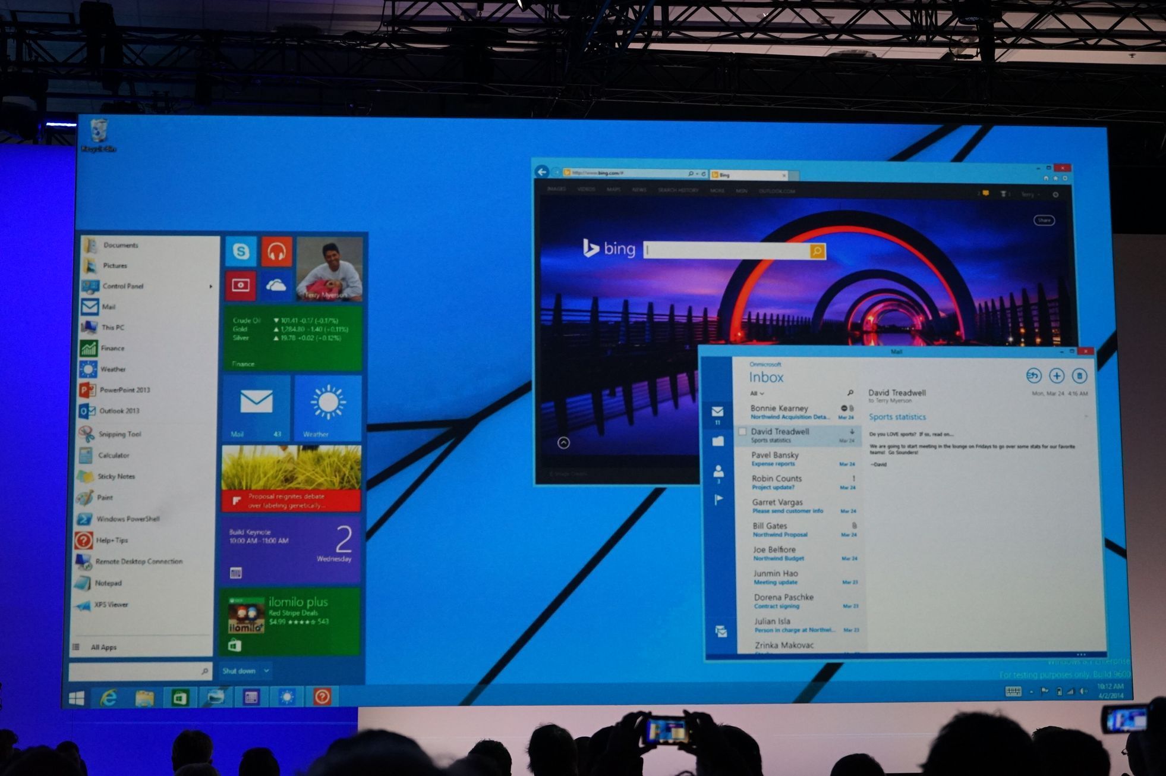
Task: Open Joe Belfiore's Northwind Budget email
Action: click(801, 554)
